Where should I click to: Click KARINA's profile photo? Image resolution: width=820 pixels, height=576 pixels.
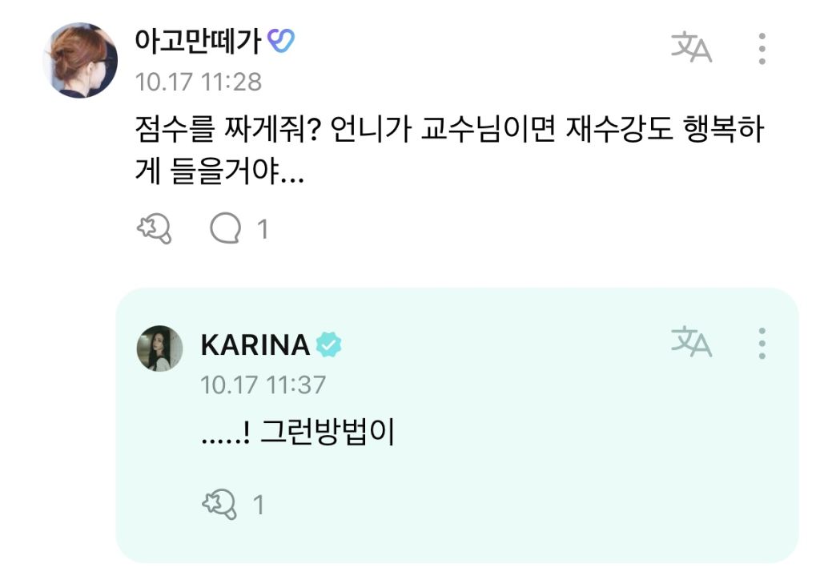[x=159, y=346]
